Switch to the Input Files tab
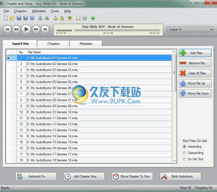 click(x=20, y=44)
